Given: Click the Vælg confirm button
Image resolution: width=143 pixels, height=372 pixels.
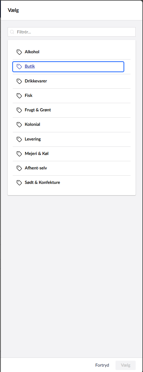Looking at the screenshot, I should pyautogui.click(x=126, y=365).
